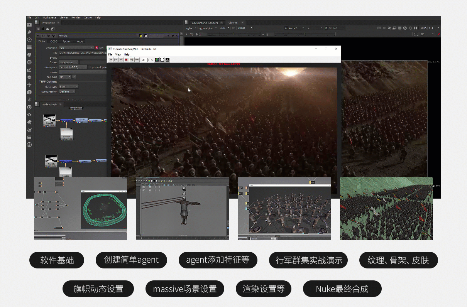
Task: Open the Keyer nodes icon
Action: [x=29, y=70]
